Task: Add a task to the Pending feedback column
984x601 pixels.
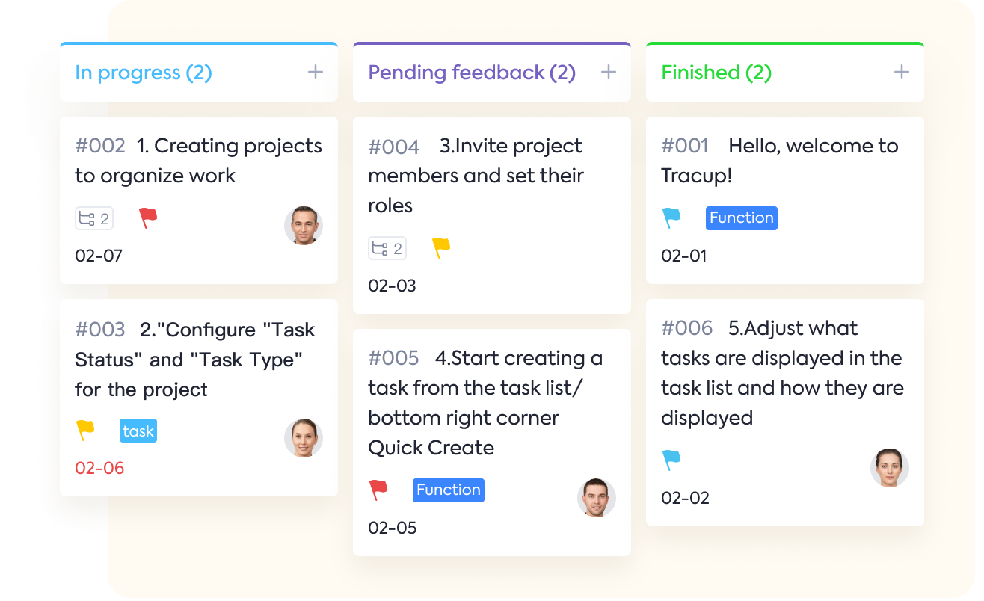Action: click(x=609, y=73)
